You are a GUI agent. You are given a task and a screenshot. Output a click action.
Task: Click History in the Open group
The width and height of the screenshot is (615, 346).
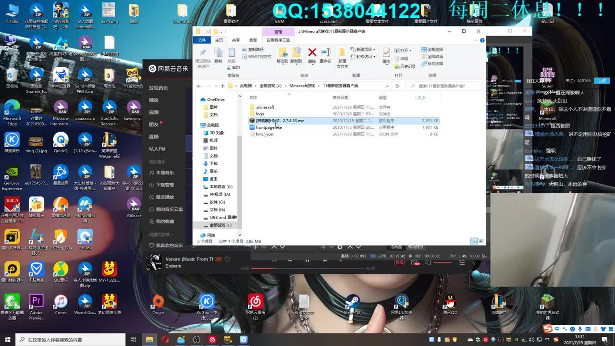pos(405,66)
